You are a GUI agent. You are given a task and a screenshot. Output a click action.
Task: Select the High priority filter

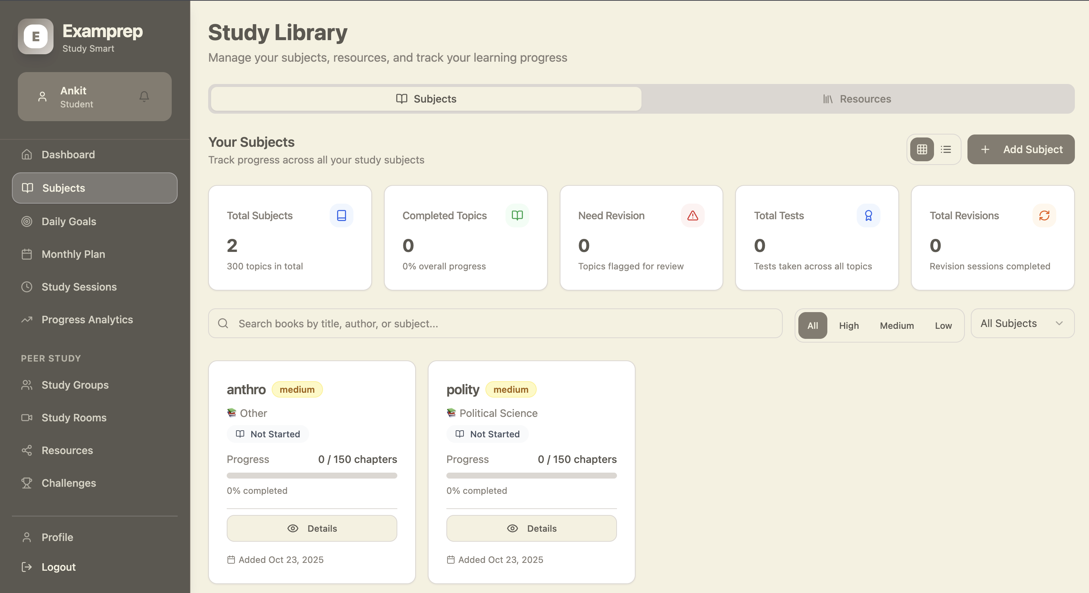(x=849, y=325)
